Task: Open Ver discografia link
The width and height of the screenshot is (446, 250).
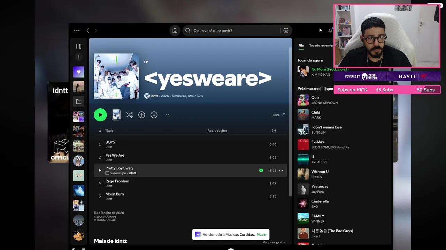Action: (x=274, y=242)
